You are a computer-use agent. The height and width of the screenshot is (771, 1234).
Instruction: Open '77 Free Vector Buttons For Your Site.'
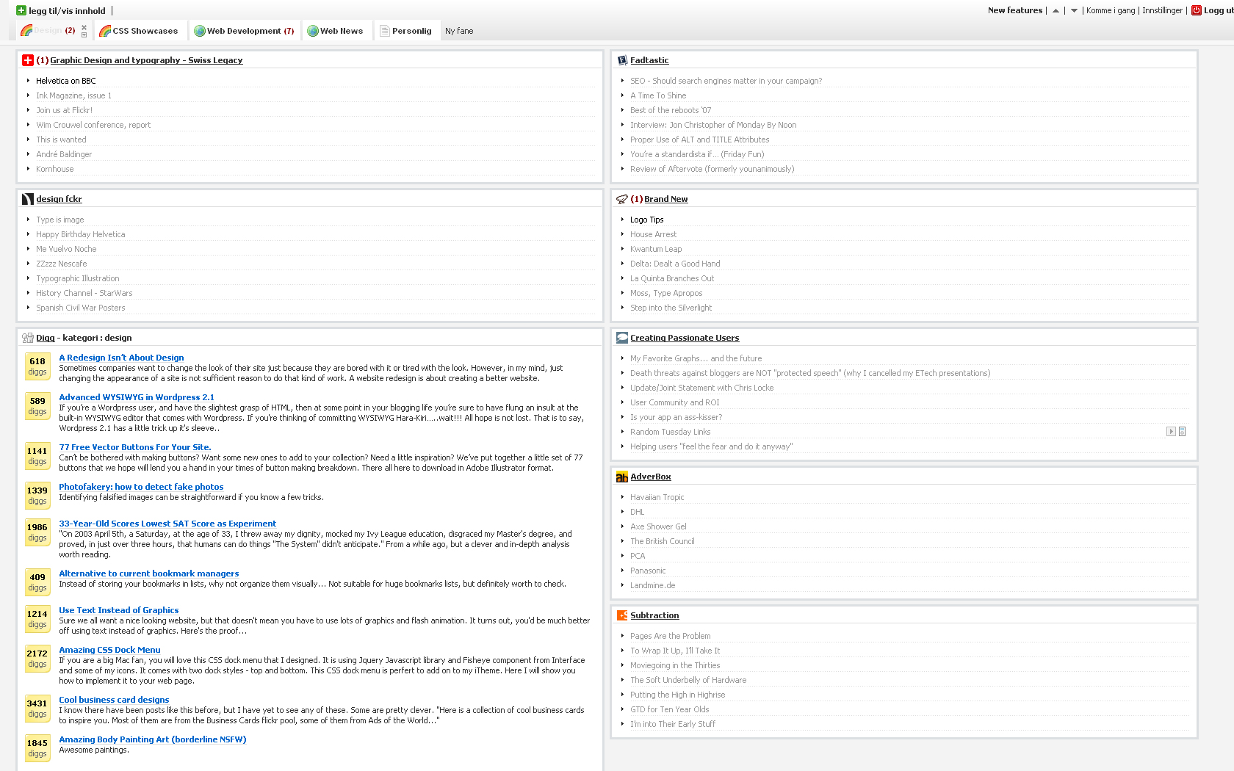pos(135,447)
